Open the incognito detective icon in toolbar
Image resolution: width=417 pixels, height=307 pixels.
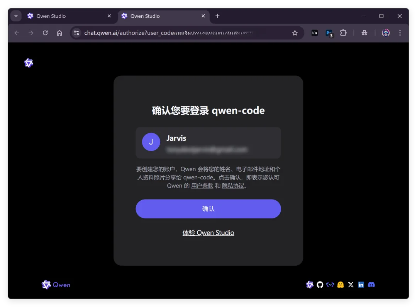tap(364, 33)
